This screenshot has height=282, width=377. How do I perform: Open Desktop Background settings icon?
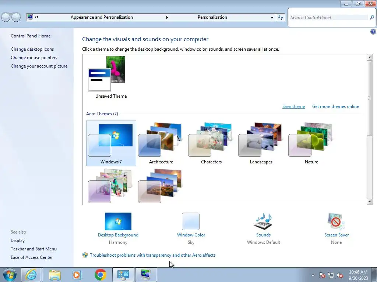(x=118, y=221)
